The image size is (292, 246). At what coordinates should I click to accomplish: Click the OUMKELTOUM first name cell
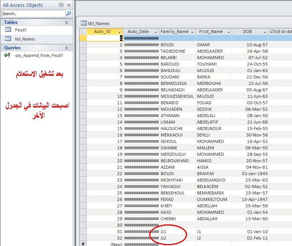214,199
